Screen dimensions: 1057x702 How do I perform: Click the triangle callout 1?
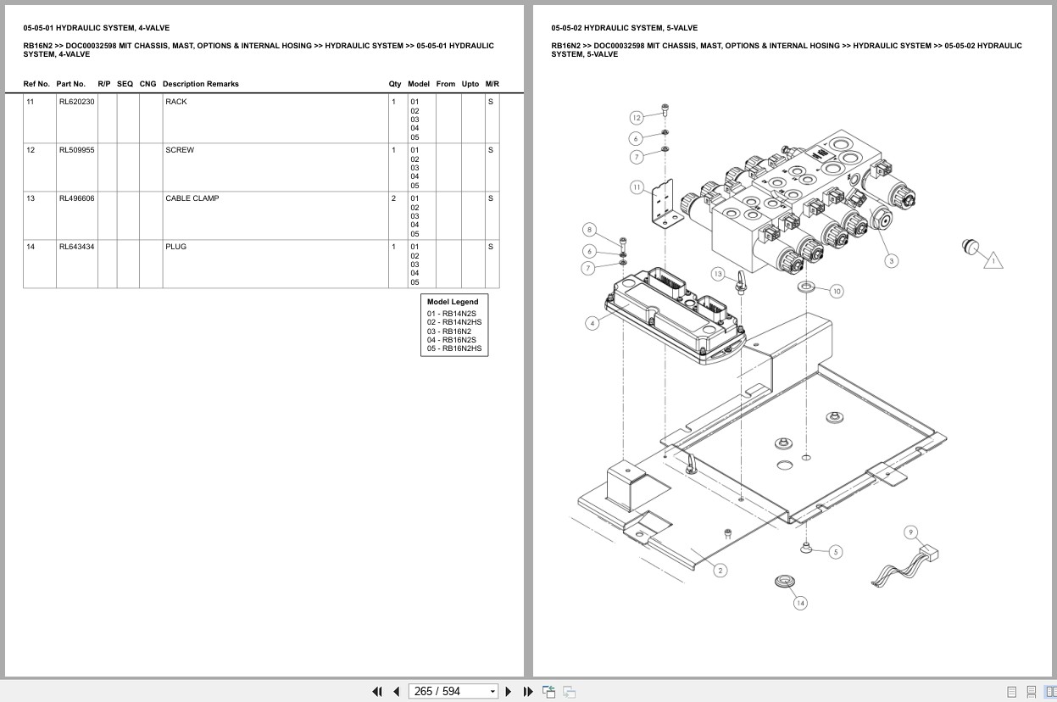(993, 261)
